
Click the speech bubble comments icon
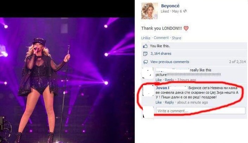(145, 62)
